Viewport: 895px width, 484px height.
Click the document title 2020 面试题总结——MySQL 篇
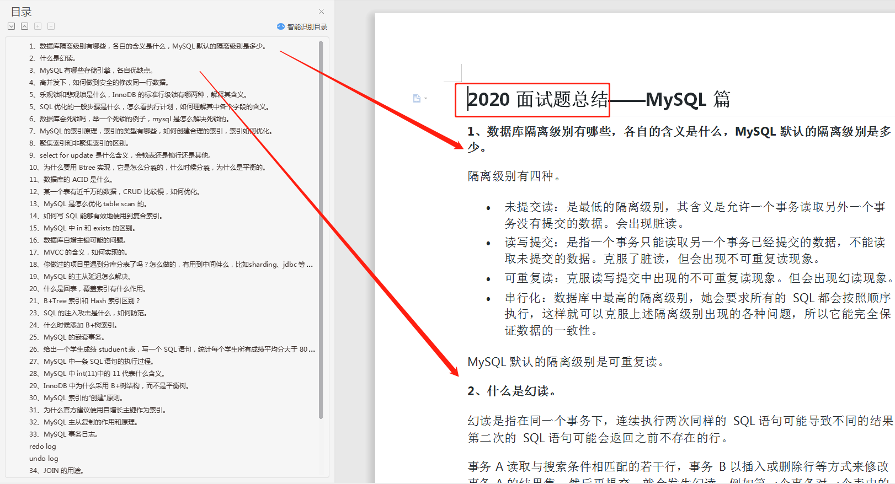(599, 99)
